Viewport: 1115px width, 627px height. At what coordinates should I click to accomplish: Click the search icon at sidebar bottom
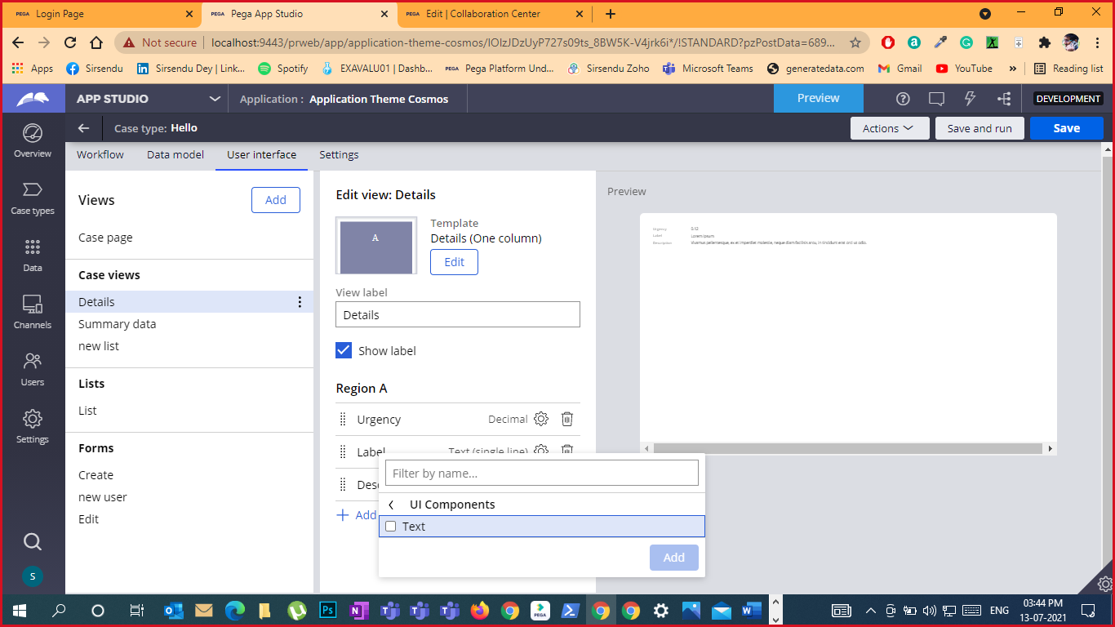point(32,541)
